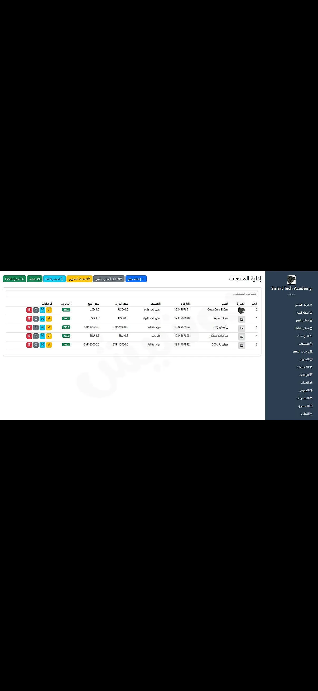Click the admin username under Smart Tech Academy
This screenshot has height=691, width=318.
[291, 295]
